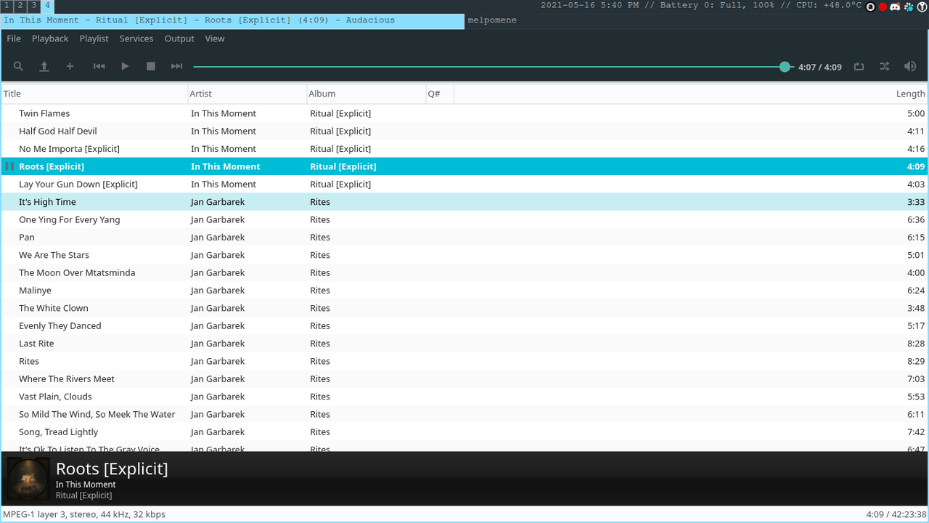
Task: Select the Twin Flames track
Action: tap(464, 113)
